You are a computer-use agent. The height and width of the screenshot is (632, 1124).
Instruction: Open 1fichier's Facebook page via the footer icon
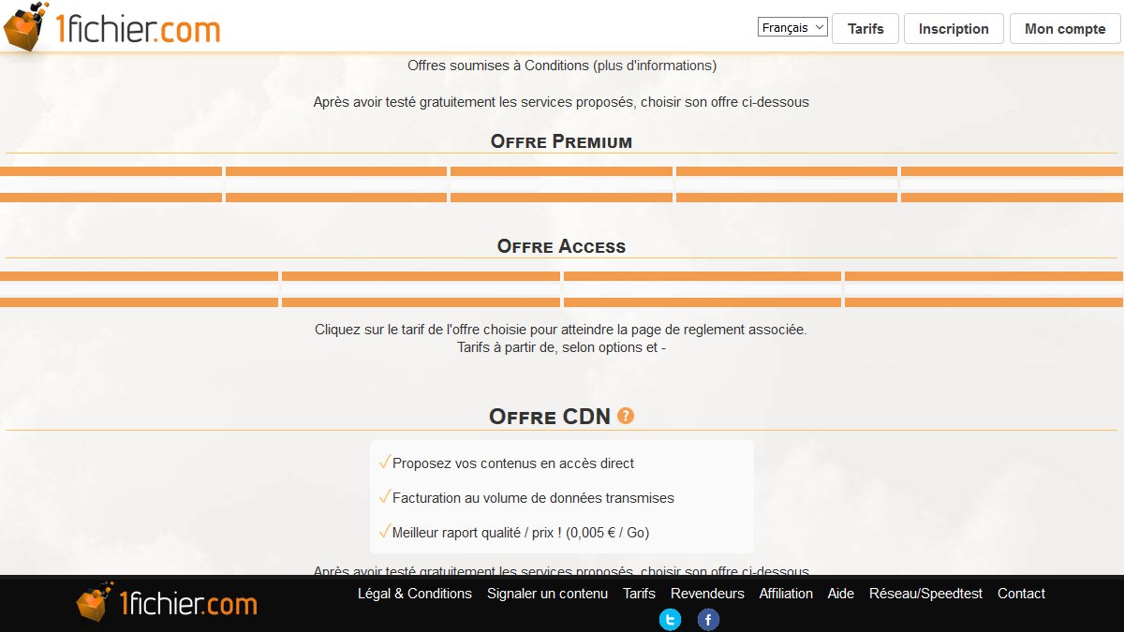(708, 619)
